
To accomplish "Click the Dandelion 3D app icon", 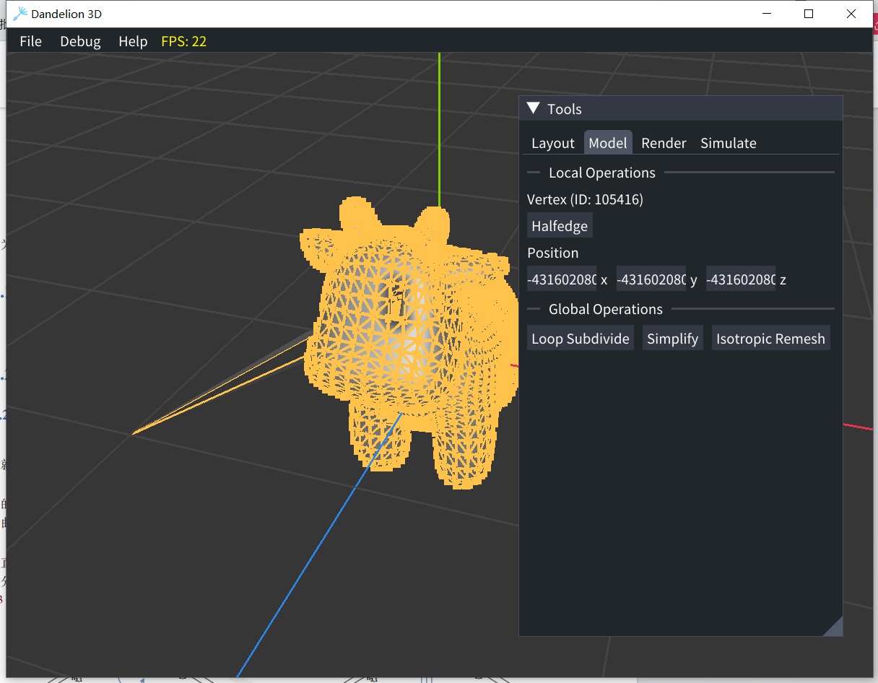I will (x=19, y=14).
